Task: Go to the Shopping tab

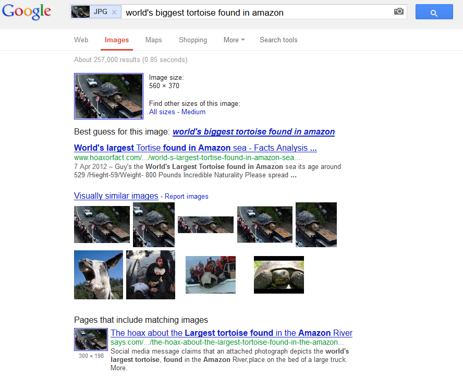Action: (193, 40)
